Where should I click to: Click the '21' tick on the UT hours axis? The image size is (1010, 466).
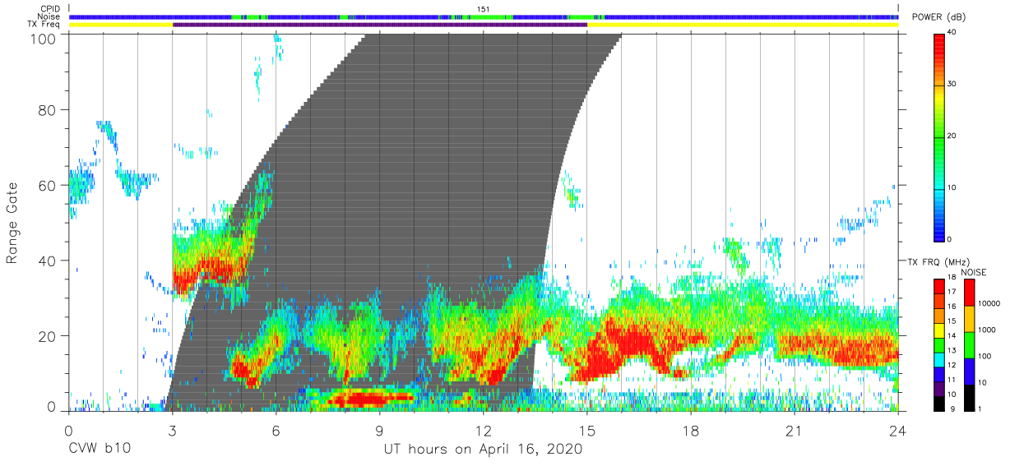[x=795, y=430]
